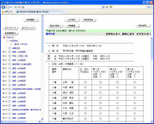Click the green Go arrow button
Viewport: 154px width, 124px height.
[x=107, y=7]
